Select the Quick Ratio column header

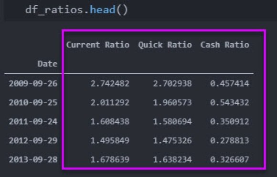[x=165, y=45]
